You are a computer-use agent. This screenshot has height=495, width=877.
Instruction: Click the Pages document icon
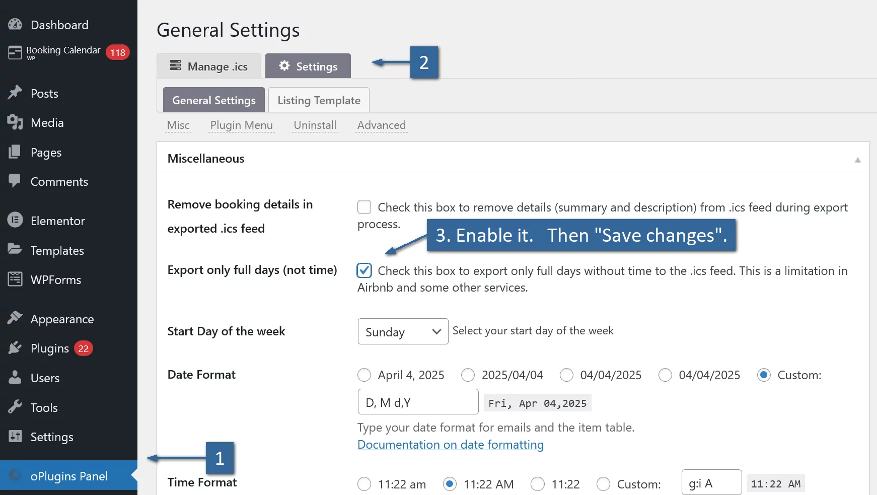(x=15, y=152)
